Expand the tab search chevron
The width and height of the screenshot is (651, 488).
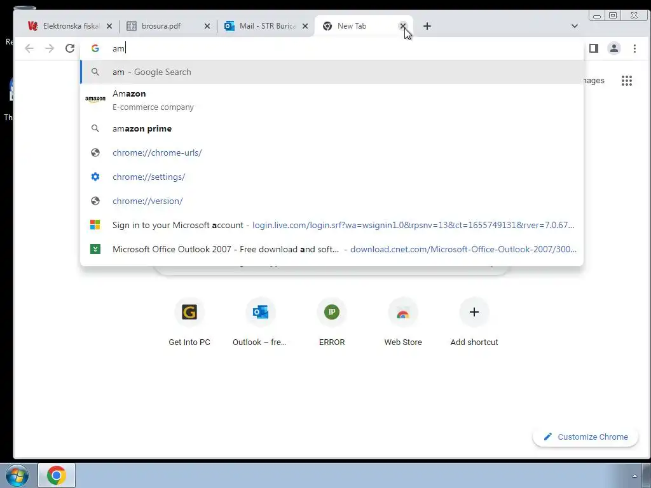point(575,26)
